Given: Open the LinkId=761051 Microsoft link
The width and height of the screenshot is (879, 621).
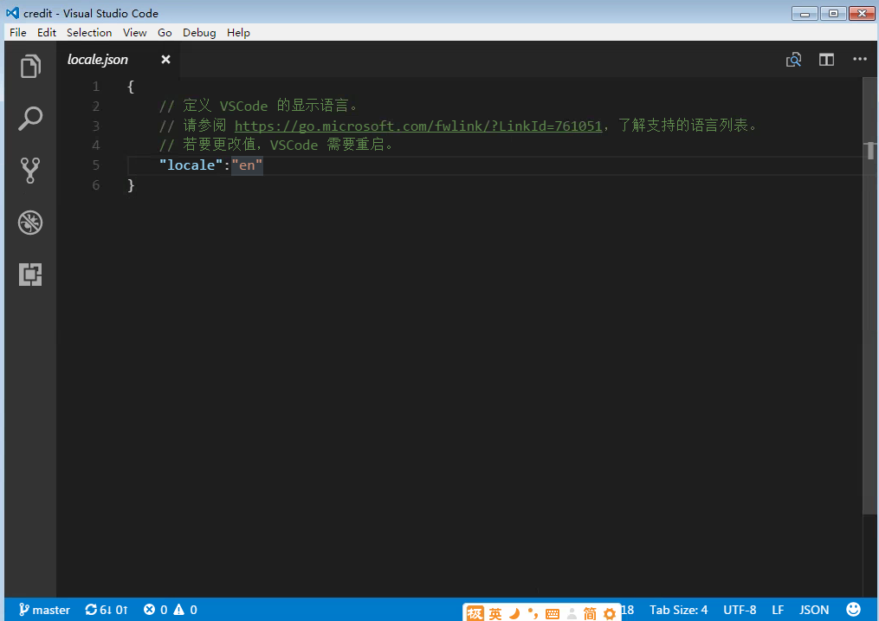Looking at the screenshot, I should pyautogui.click(x=417, y=125).
